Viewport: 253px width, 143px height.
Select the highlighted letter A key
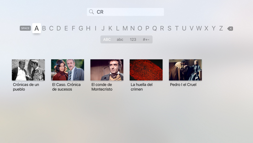(x=37, y=28)
